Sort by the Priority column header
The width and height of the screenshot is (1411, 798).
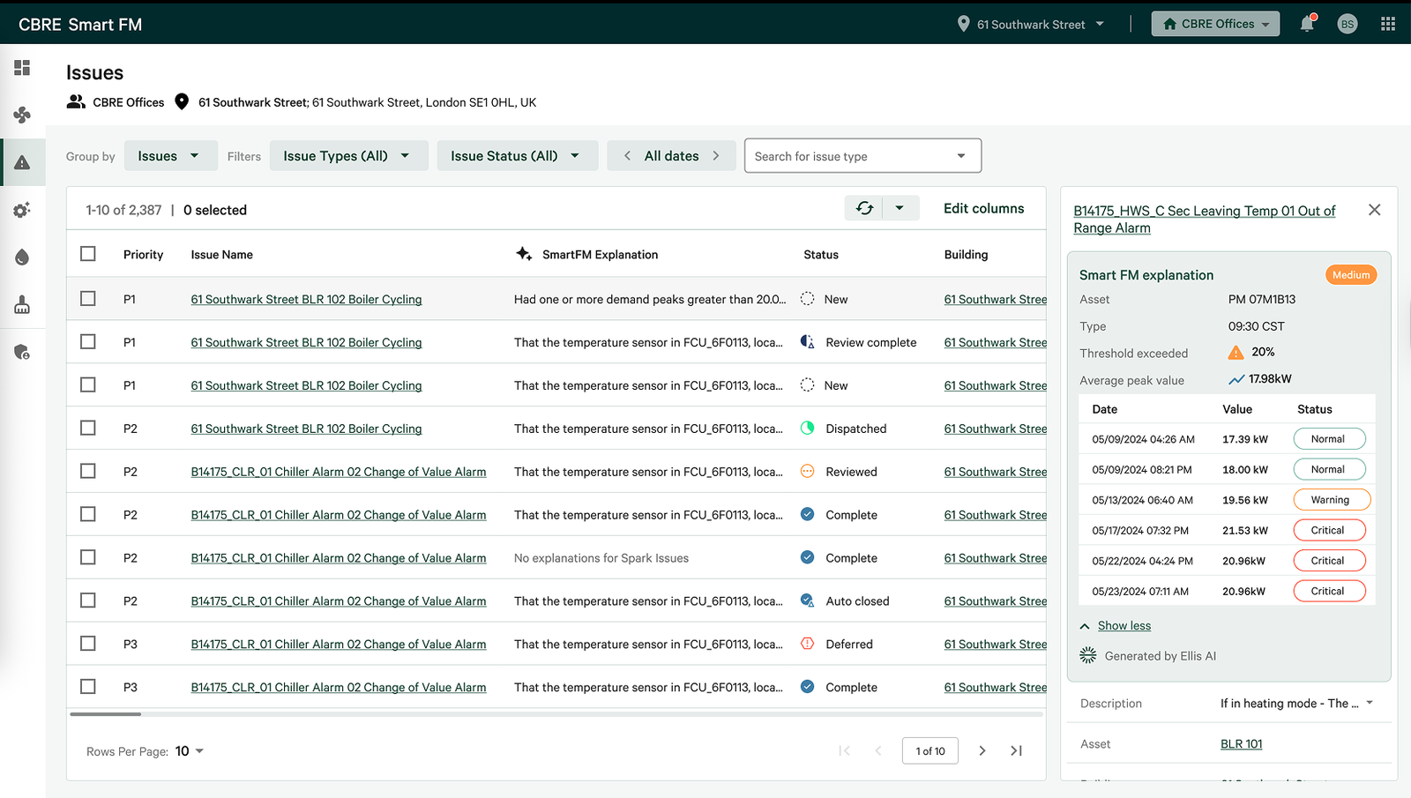coord(143,254)
